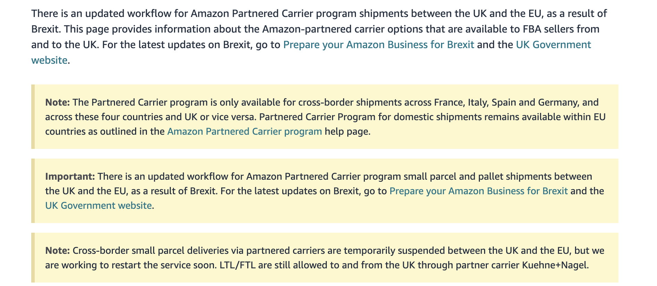The width and height of the screenshot is (657, 286).
Task: Follow Prepare your Amazon Business for Brexit link in Important box
Action: click(x=479, y=191)
